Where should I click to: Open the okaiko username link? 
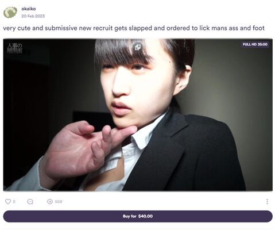coord(29,9)
